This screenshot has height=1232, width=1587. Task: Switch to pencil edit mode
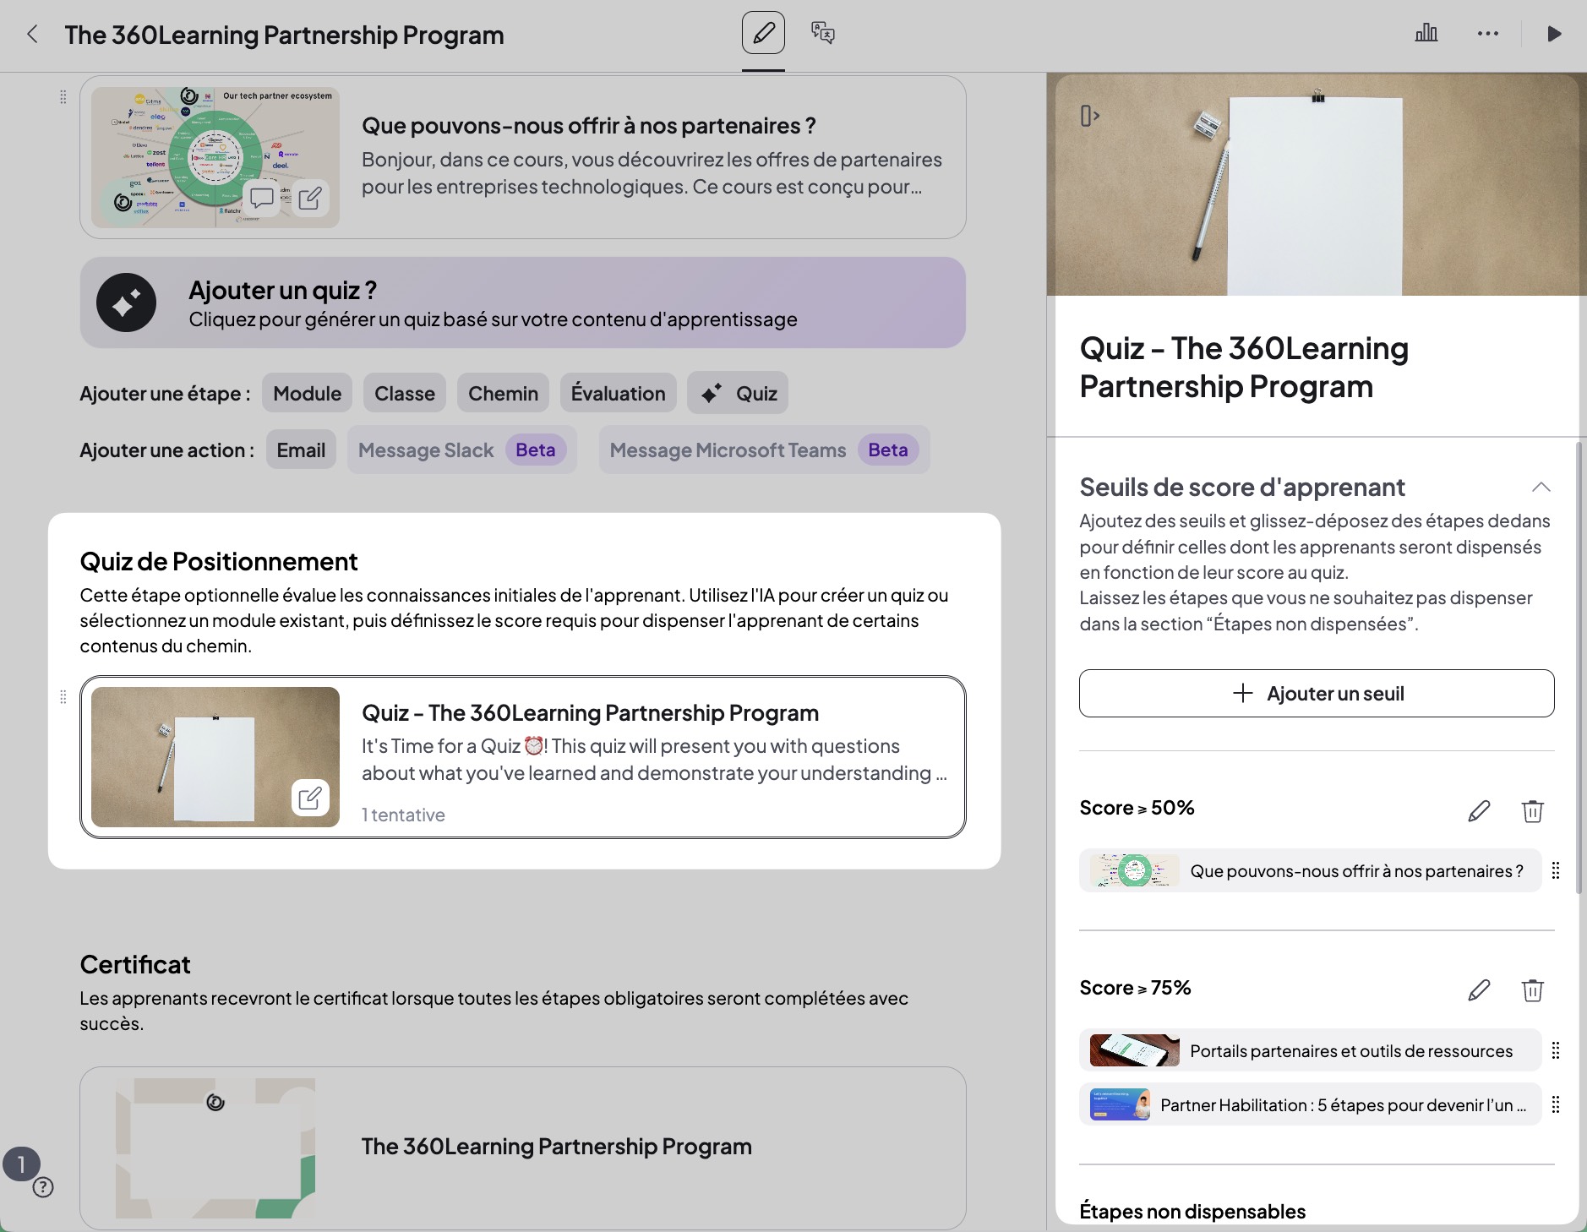tap(763, 34)
